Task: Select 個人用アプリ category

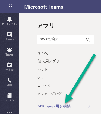Action: [48, 61]
